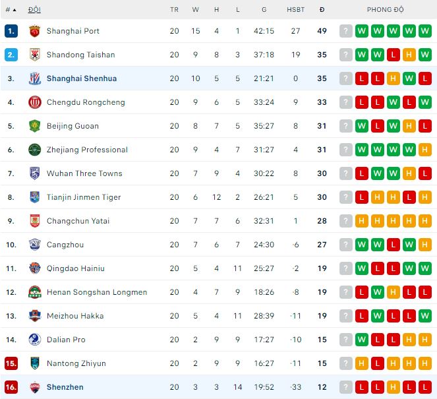Click the Dalian Pro club logo
437x399 pixels.
(35, 340)
